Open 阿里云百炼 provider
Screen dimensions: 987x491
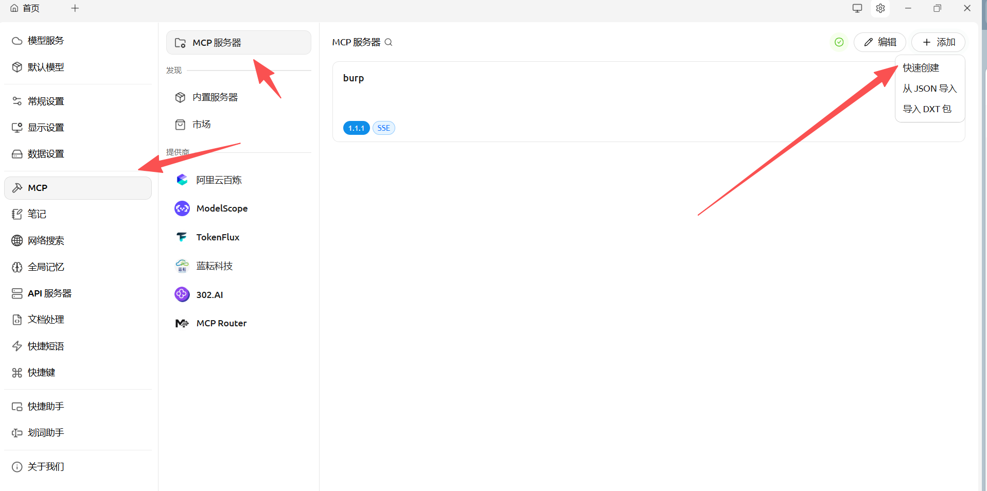coord(218,180)
